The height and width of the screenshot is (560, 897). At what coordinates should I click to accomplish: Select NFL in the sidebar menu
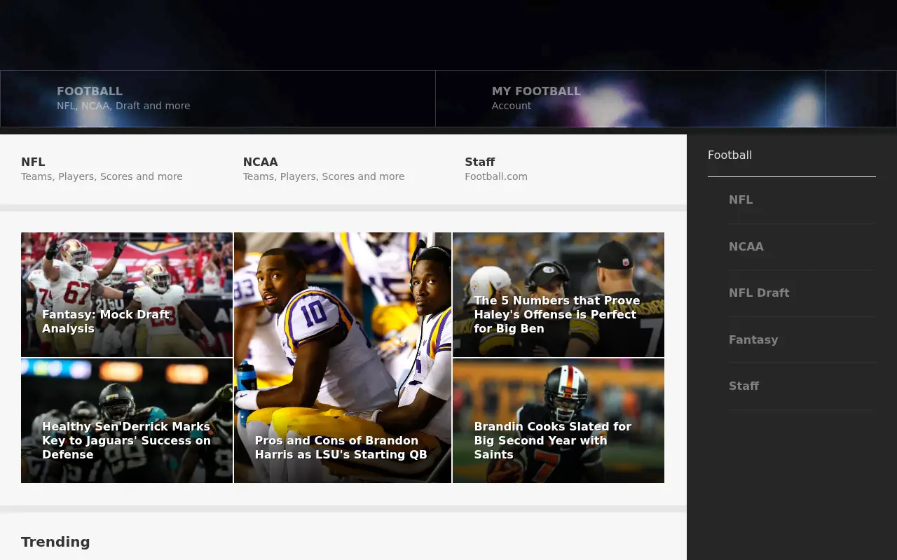802,200
